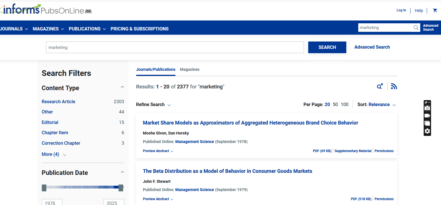This screenshot has width=441, height=205.
Task: Switch to the Magazines tab
Action: tap(190, 69)
